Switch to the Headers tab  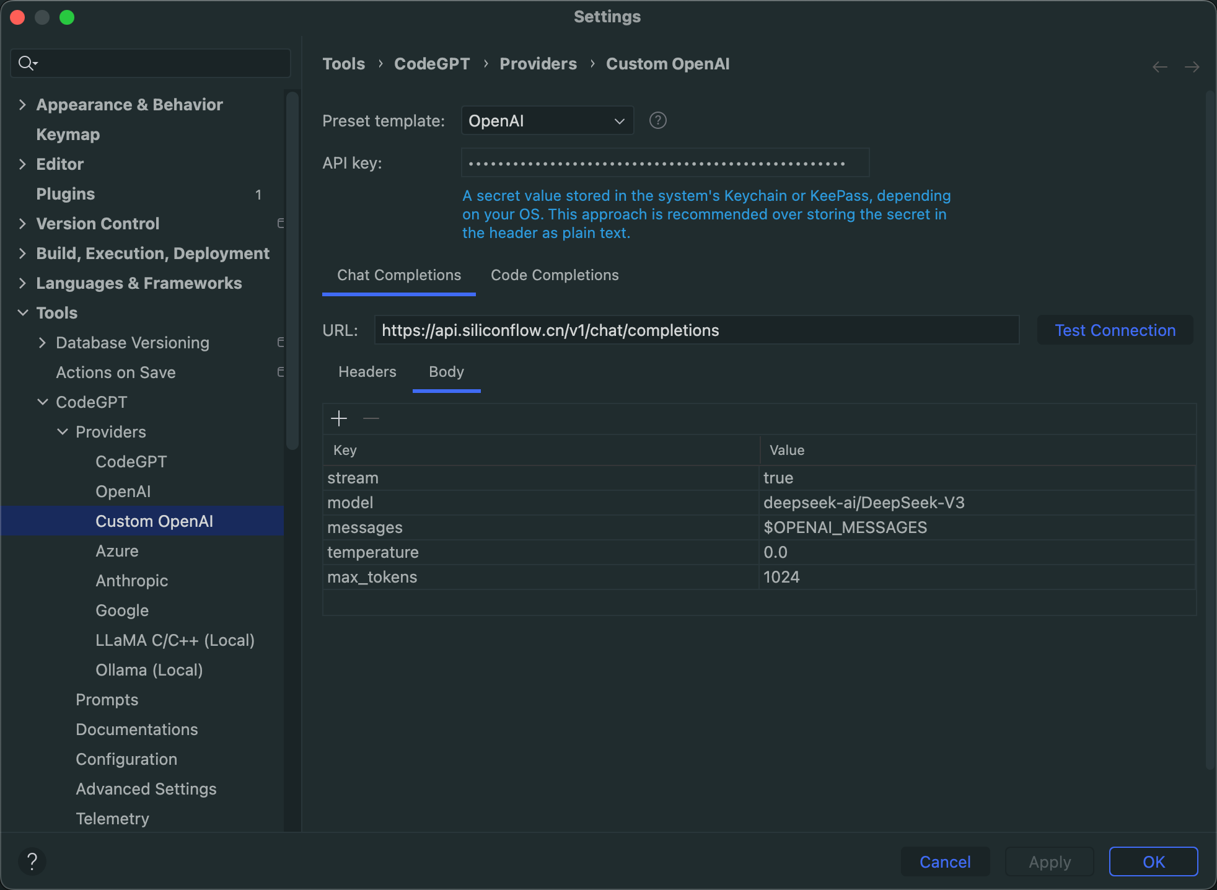[x=367, y=372]
